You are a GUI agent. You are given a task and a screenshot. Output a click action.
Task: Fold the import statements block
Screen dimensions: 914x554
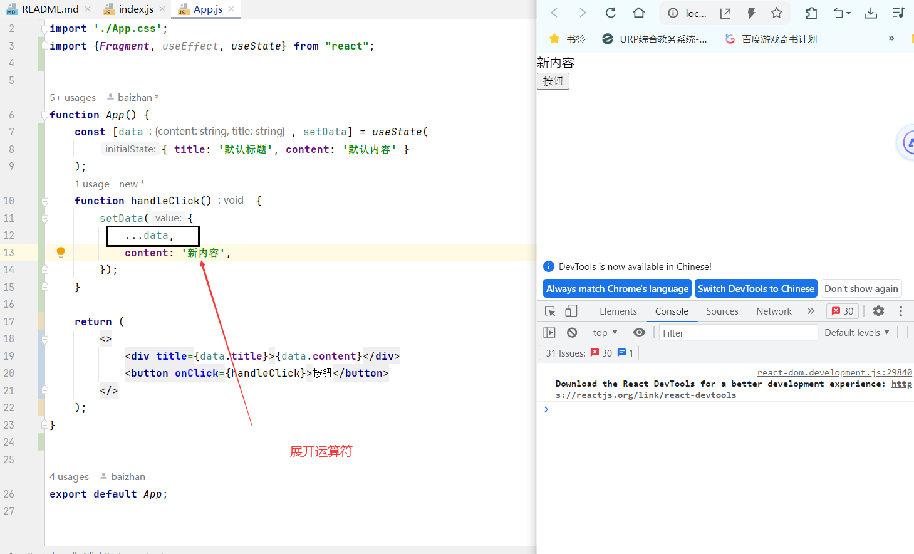coord(44,29)
